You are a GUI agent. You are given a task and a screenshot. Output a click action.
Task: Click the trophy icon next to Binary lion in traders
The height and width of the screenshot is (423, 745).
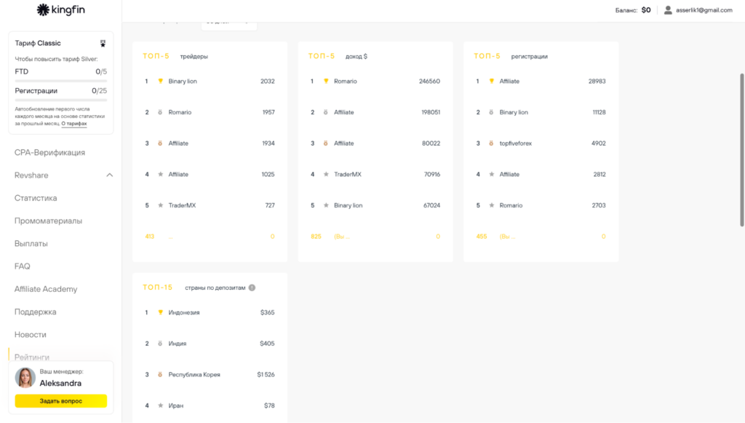[x=161, y=82]
